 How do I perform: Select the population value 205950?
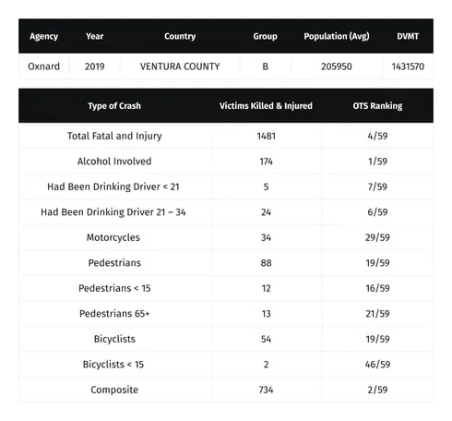click(337, 66)
